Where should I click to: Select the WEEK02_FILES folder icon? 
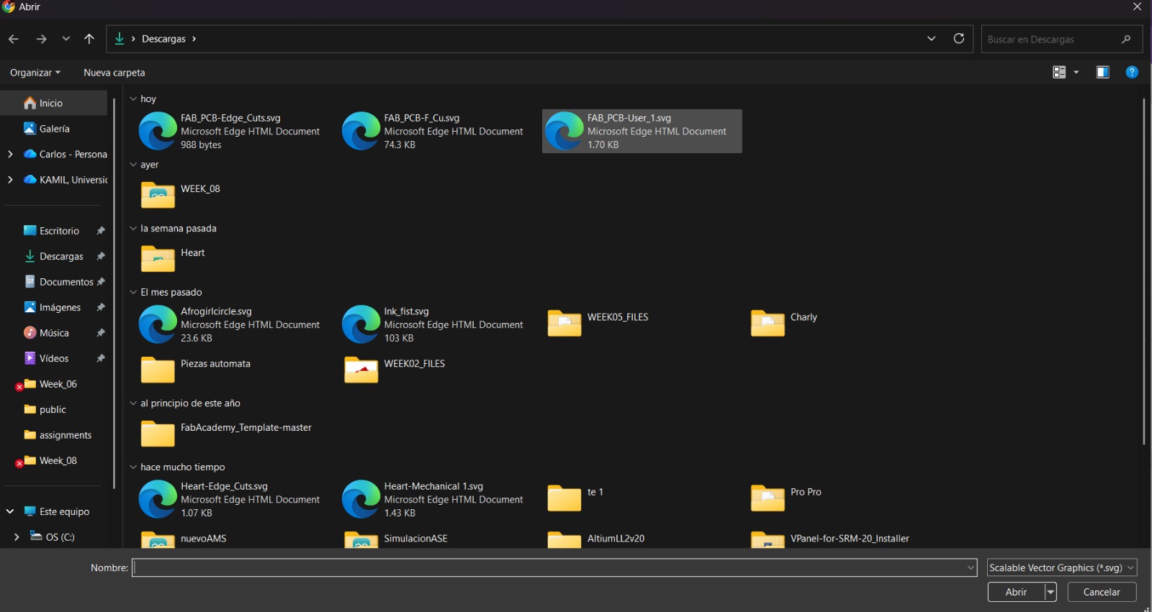tap(361, 370)
